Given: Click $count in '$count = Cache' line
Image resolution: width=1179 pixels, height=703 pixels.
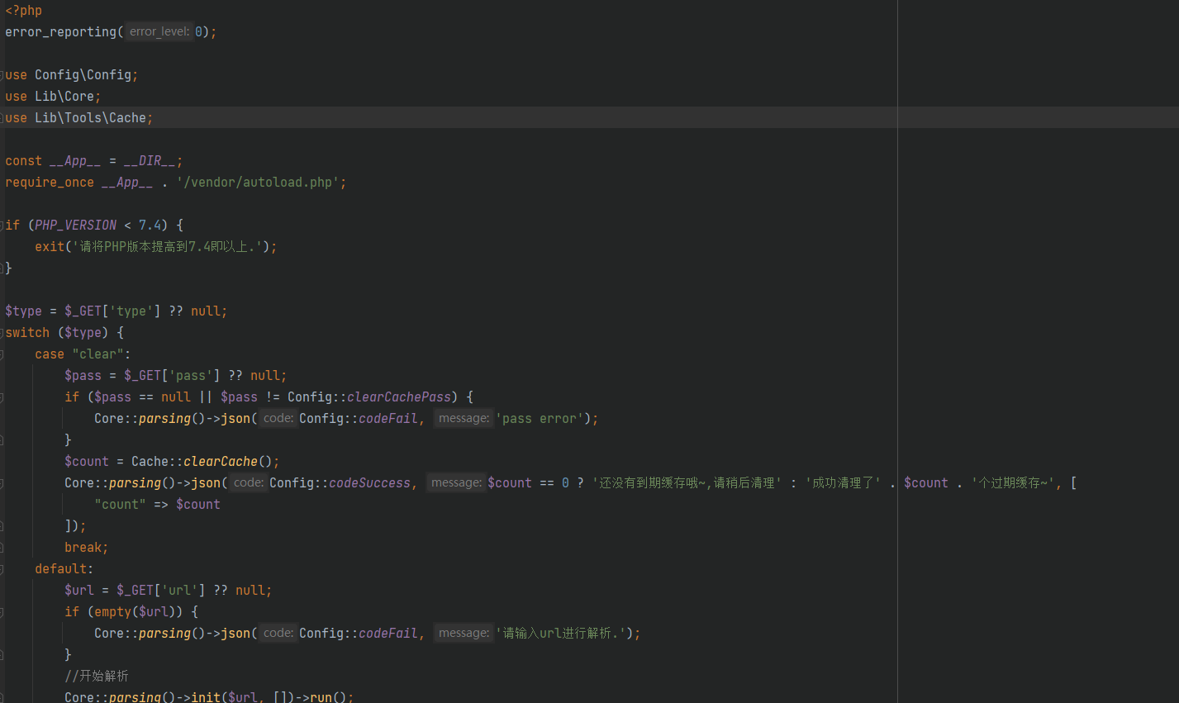Looking at the screenshot, I should [x=87, y=462].
